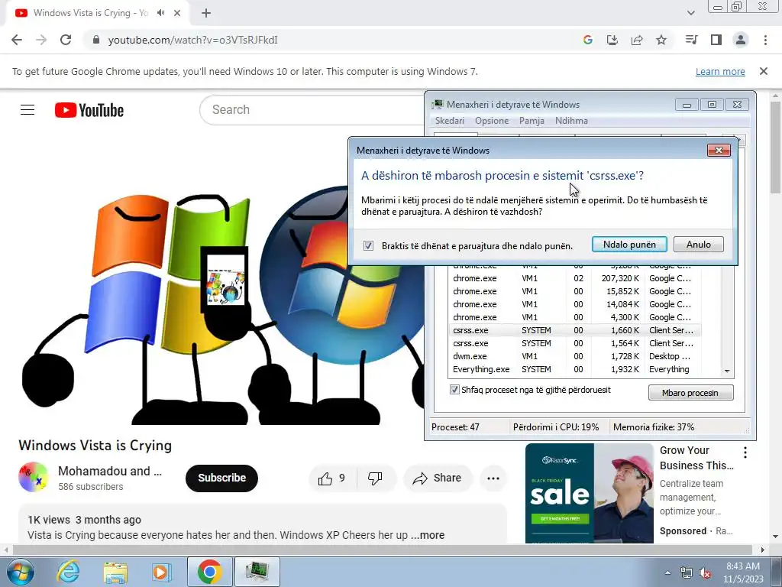Open Windows Start orb
This screenshot has height=587, width=782.
point(21,572)
